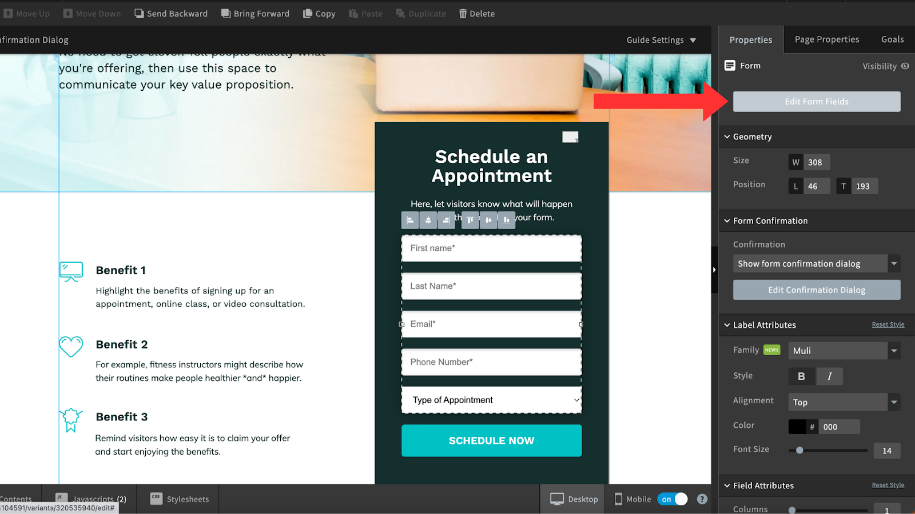
Task: Toggle the Mobile view switch
Action: tap(673, 499)
